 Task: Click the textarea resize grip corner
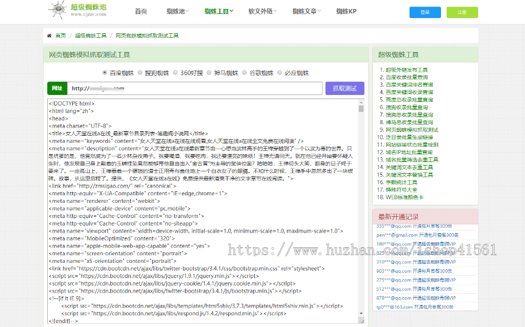(362, 321)
